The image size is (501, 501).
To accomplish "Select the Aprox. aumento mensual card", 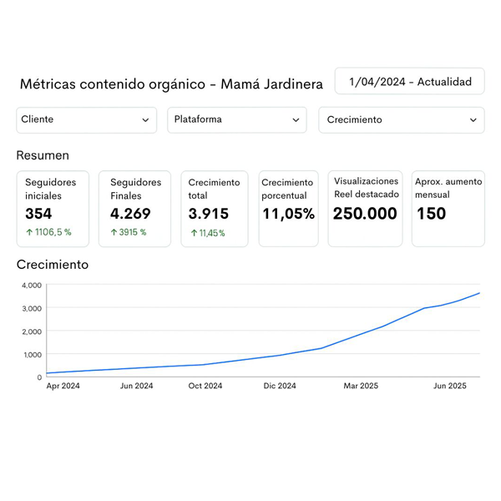I will click(x=448, y=209).
